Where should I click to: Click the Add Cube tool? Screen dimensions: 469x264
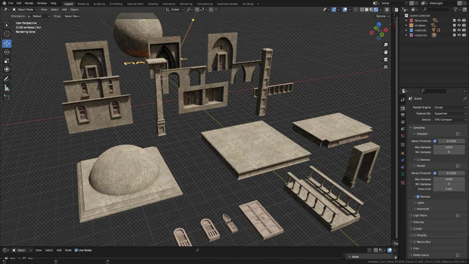tap(7, 97)
